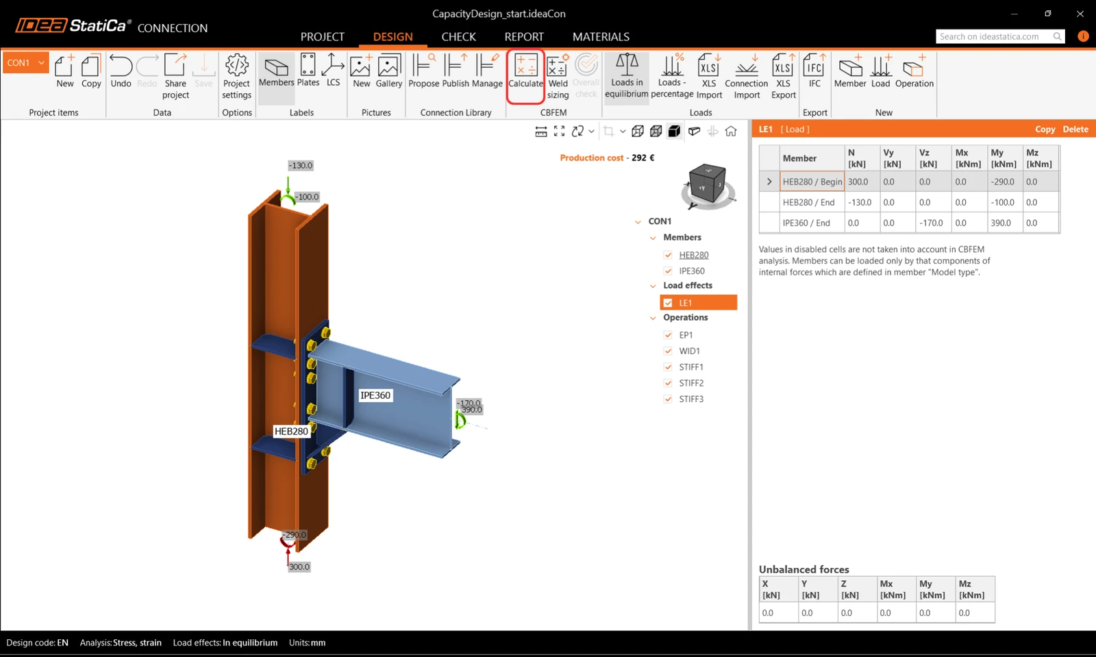
Task: Uncheck the STIFF3 operation checkbox
Action: (x=668, y=399)
